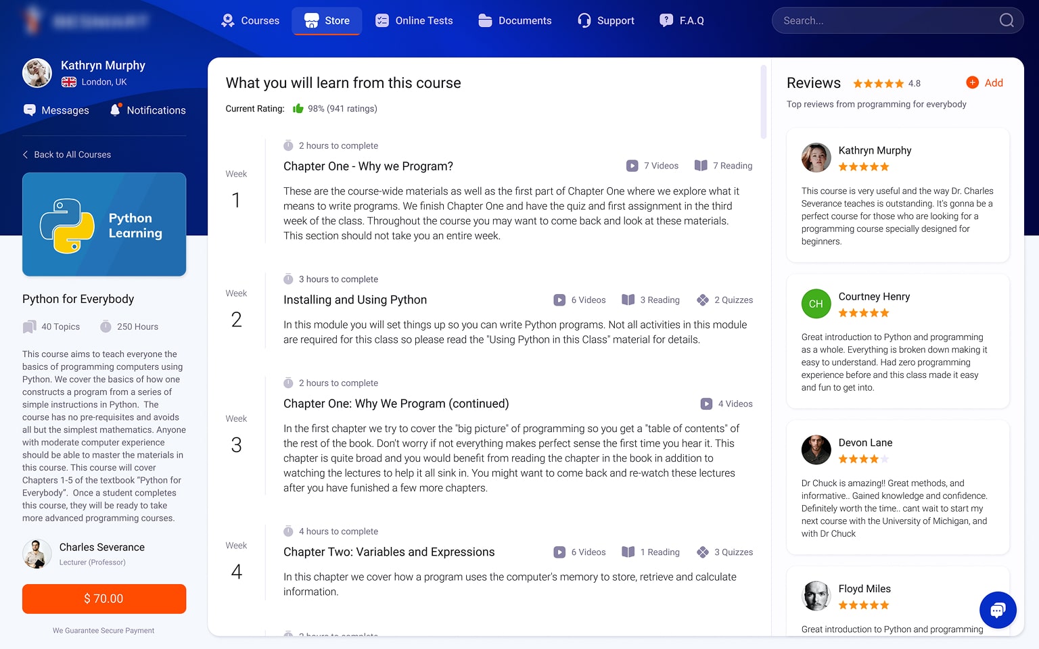
Task: Click Charles Severance's avatar
Action: pos(37,554)
